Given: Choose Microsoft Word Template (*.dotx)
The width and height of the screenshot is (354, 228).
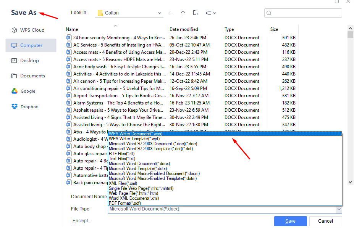Looking at the screenshot, I should (225, 169).
